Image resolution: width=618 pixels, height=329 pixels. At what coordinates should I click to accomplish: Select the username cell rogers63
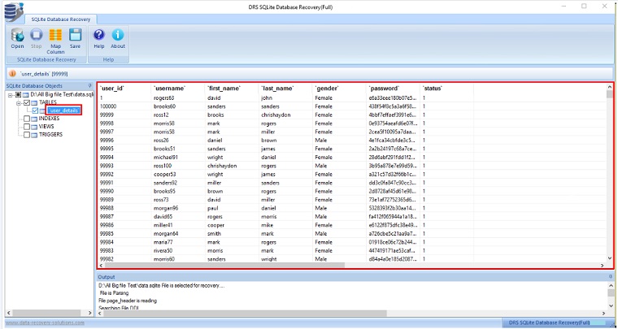(x=163, y=98)
